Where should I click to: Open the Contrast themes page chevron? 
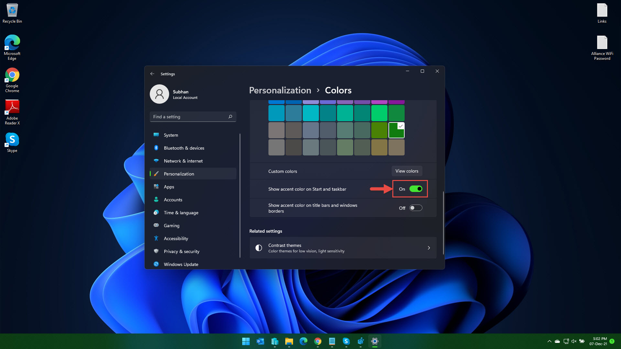(429, 248)
